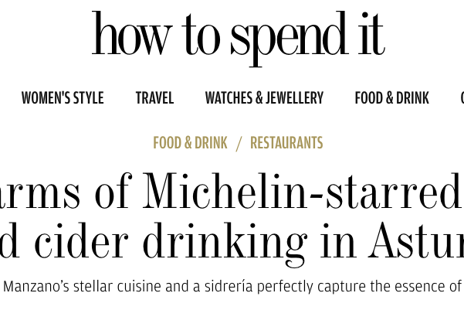Open Watches & Jewellery in navigation
The height and width of the screenshot is (310, 464).
(x=264, y=98)
